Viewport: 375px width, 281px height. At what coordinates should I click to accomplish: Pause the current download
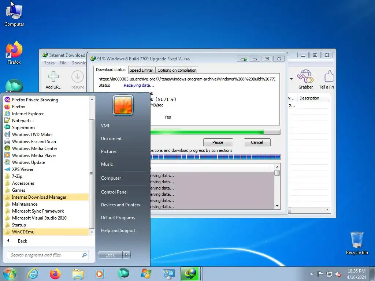(x=218, y=142)
